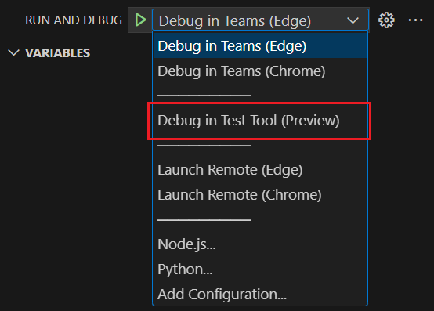Start debugging with the green play icon

[140, 20]
